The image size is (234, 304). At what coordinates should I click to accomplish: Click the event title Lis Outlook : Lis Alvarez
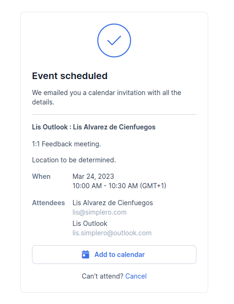94,127
